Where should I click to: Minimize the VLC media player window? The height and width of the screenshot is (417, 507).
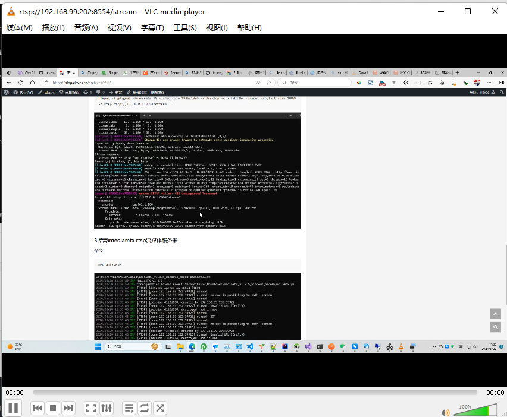[x=441, y=12]
